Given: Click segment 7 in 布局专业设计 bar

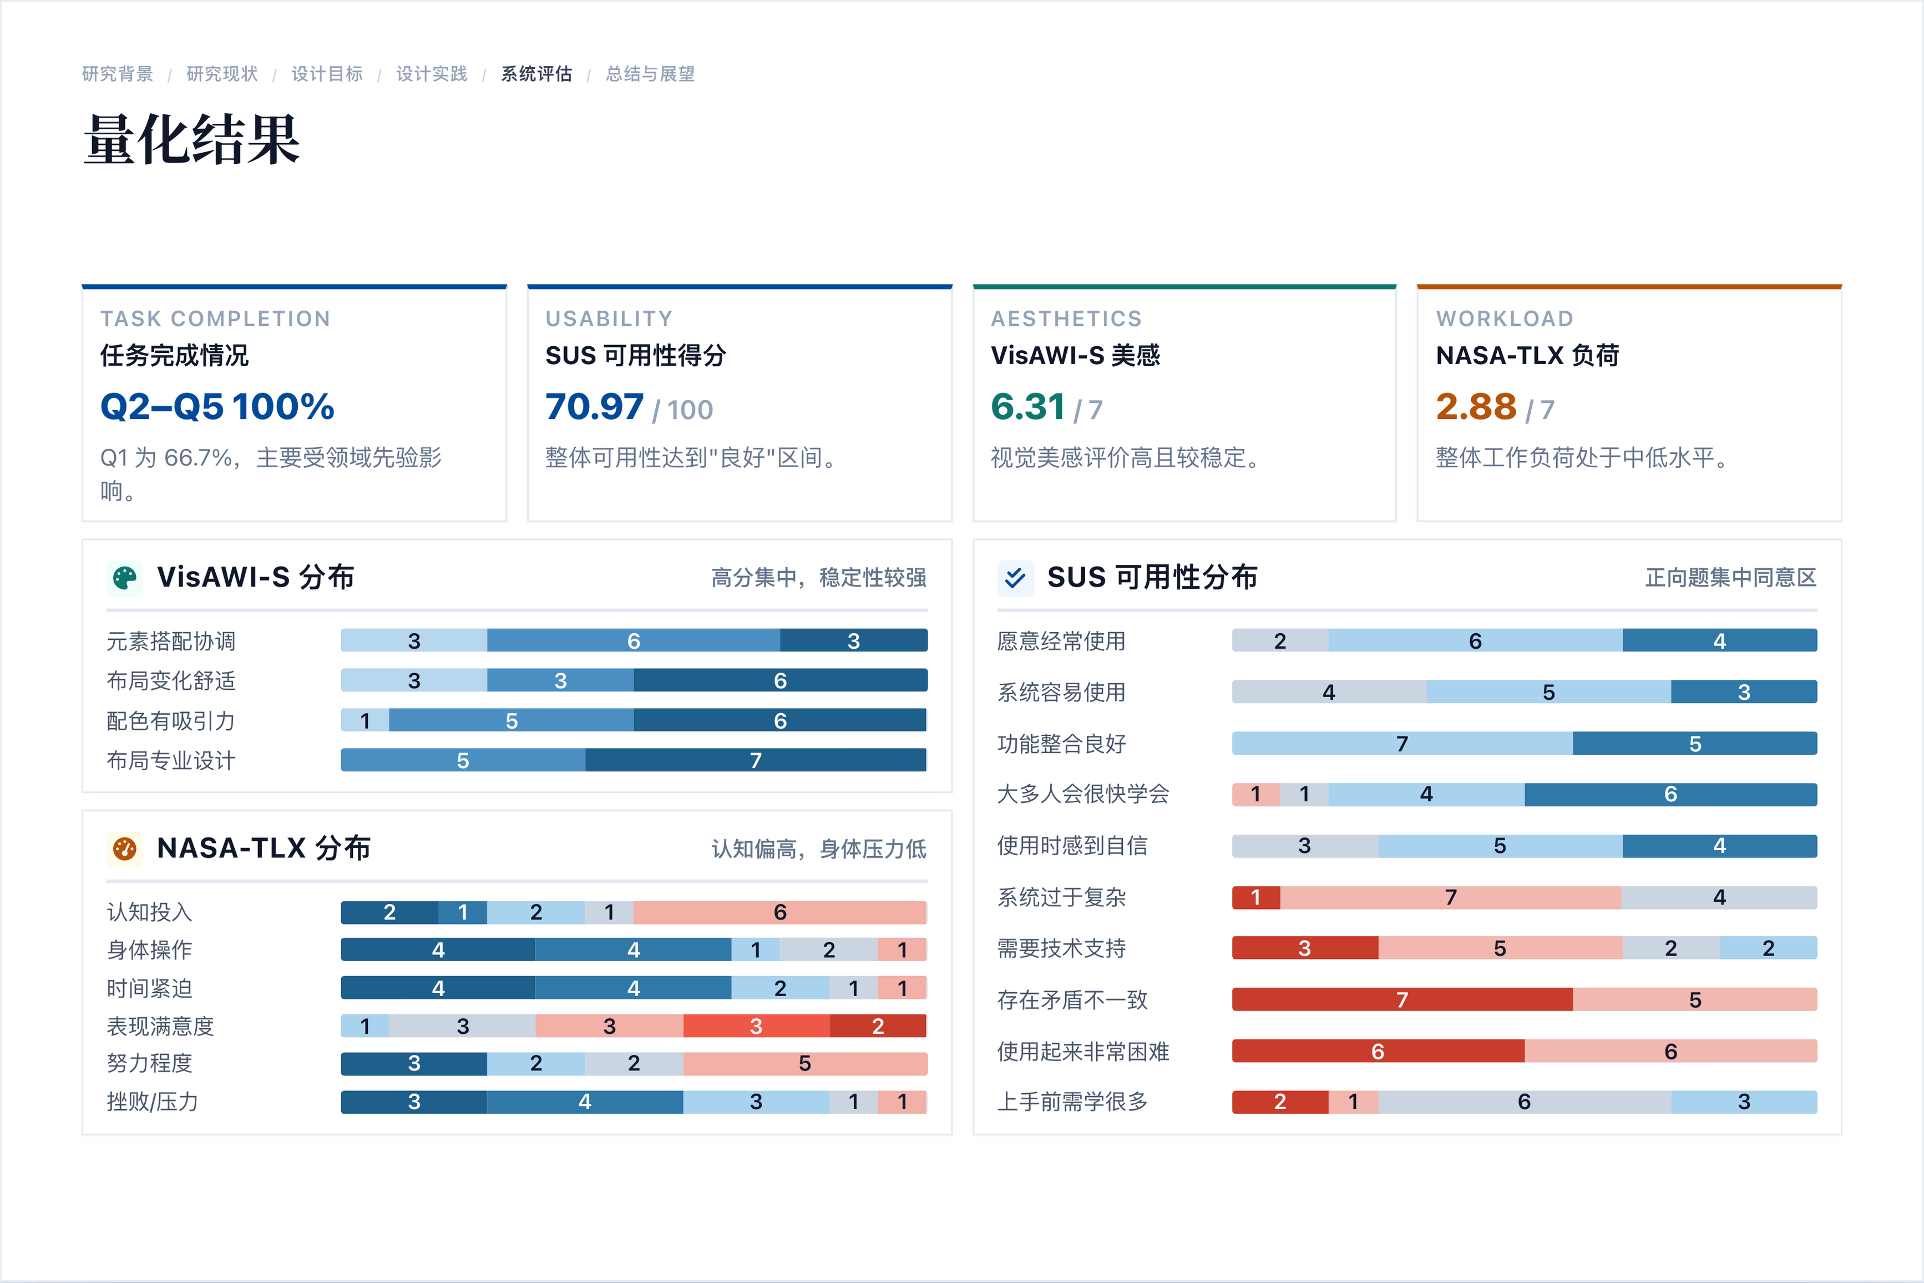Looking at the screenshot, I should click(x=756, y=760).
